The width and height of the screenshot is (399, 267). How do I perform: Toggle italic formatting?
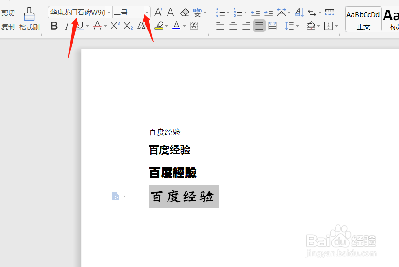[x=67, y=26]
